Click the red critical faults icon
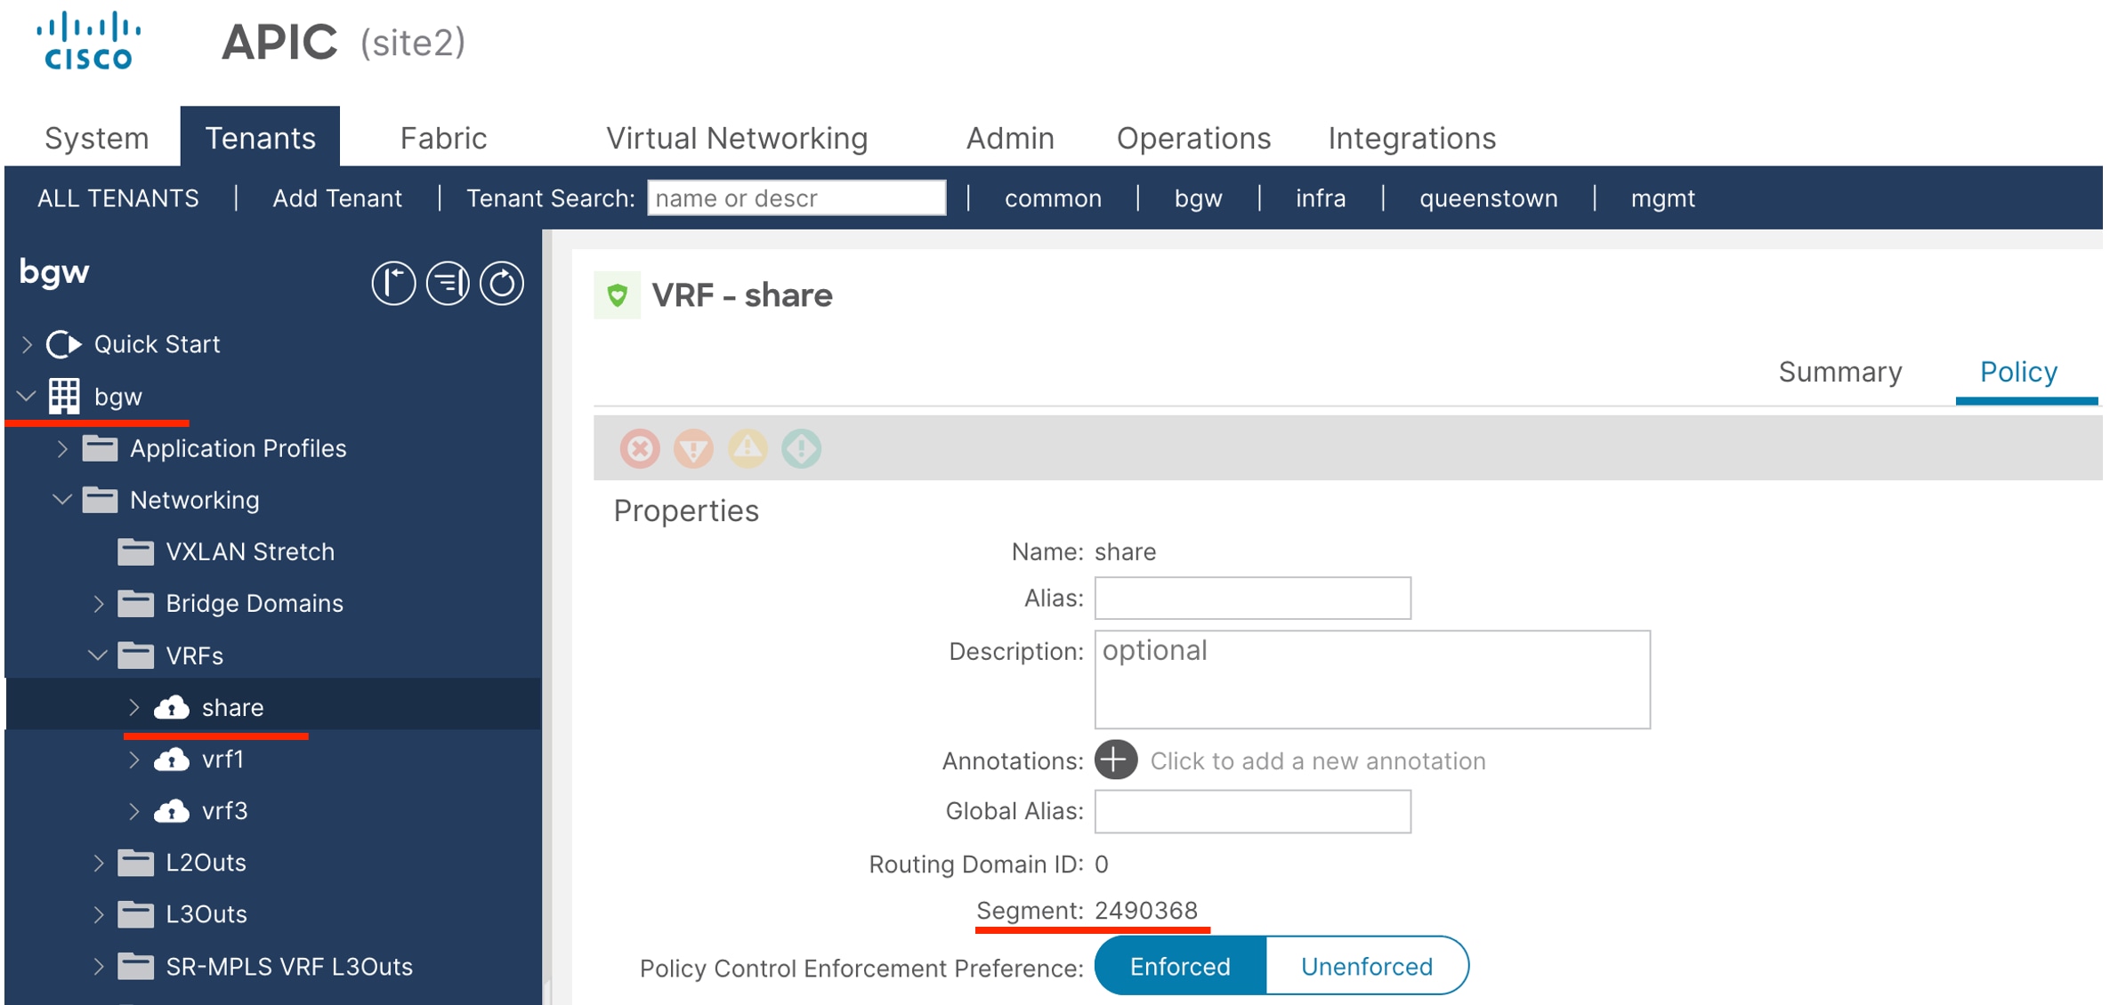 tap(640, 448)
